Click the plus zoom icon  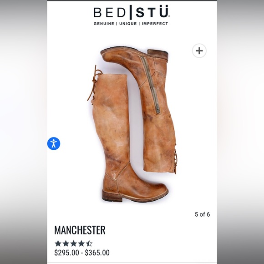(199, 51)
